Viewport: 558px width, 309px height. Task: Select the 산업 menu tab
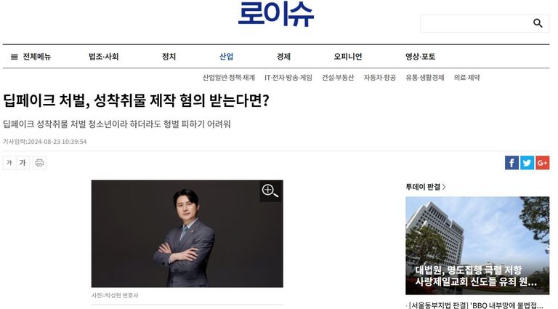(227, 57)
